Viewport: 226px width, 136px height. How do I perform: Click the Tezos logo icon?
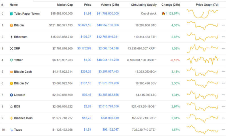tap(11, 129)
